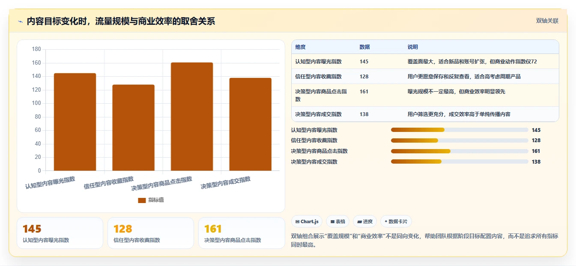Click the description 用户更愿意保存和反复查看
Viewport: 576px width, 266px height.
click(464, 77)
